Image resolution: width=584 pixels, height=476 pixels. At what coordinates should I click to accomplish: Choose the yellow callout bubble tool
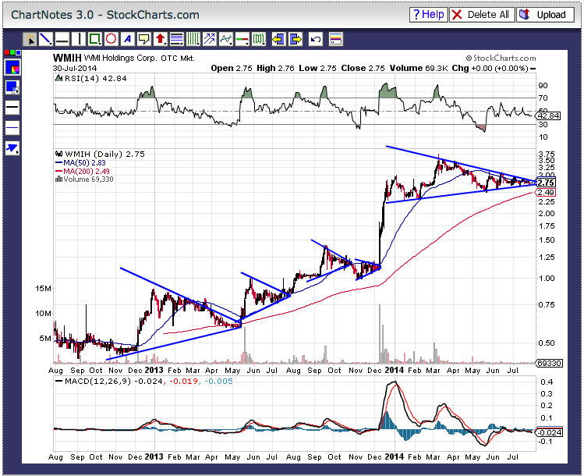[x=144, y=39]
